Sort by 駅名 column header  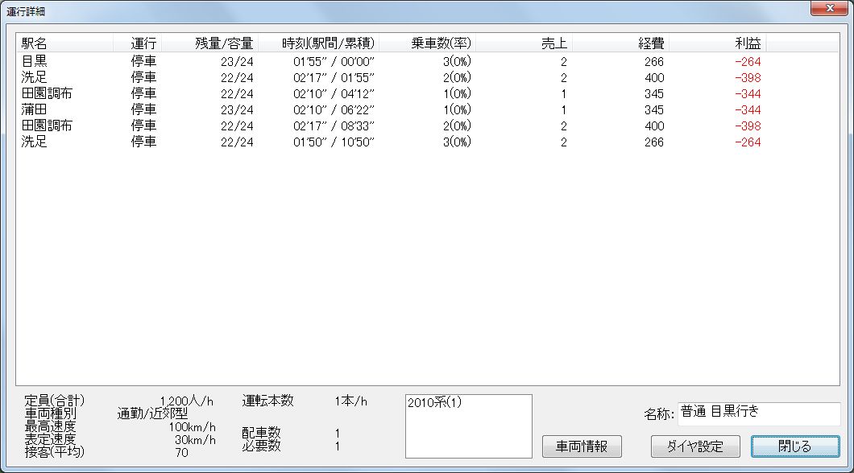click(x=64, y=43)
